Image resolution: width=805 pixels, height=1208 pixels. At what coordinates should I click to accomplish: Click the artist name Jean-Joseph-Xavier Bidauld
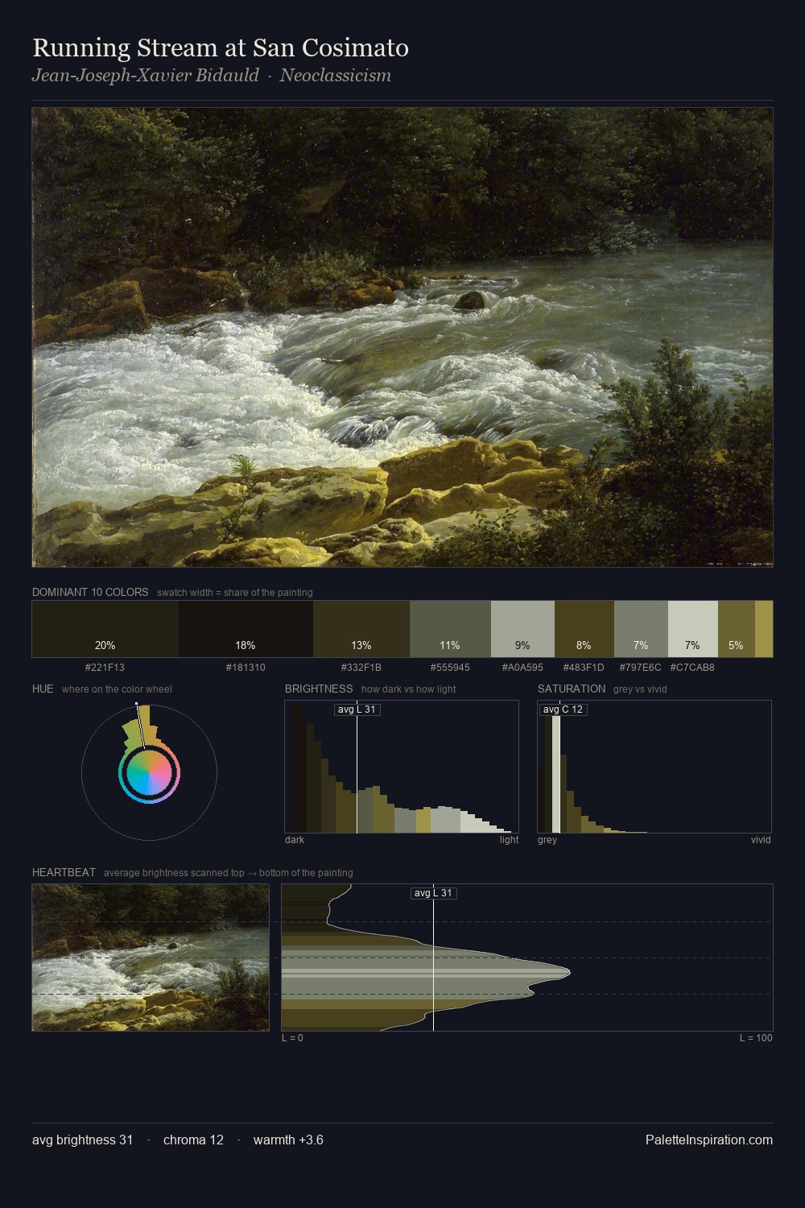pyautogui.click(x=146, y=76)
